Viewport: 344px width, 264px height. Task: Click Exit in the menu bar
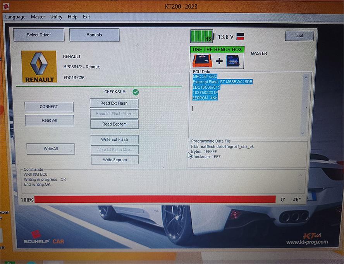[86, 17]
